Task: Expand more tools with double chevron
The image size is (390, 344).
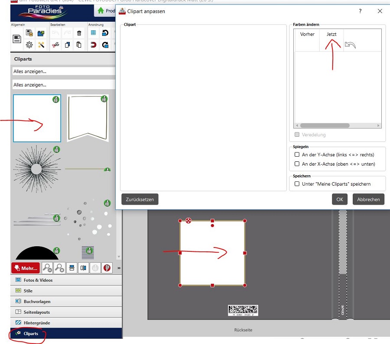Action: point(119,268)
